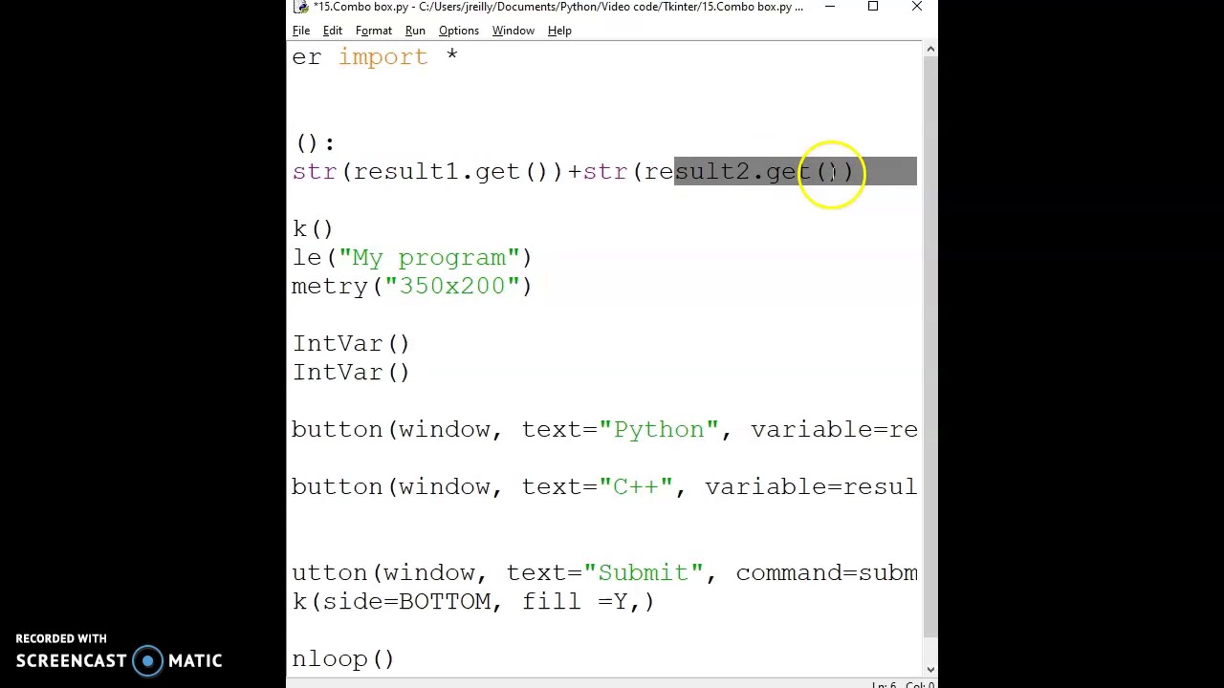1224x688 pixels.
Task: Click the "350x200" geometry string
Action: point(451,287)
